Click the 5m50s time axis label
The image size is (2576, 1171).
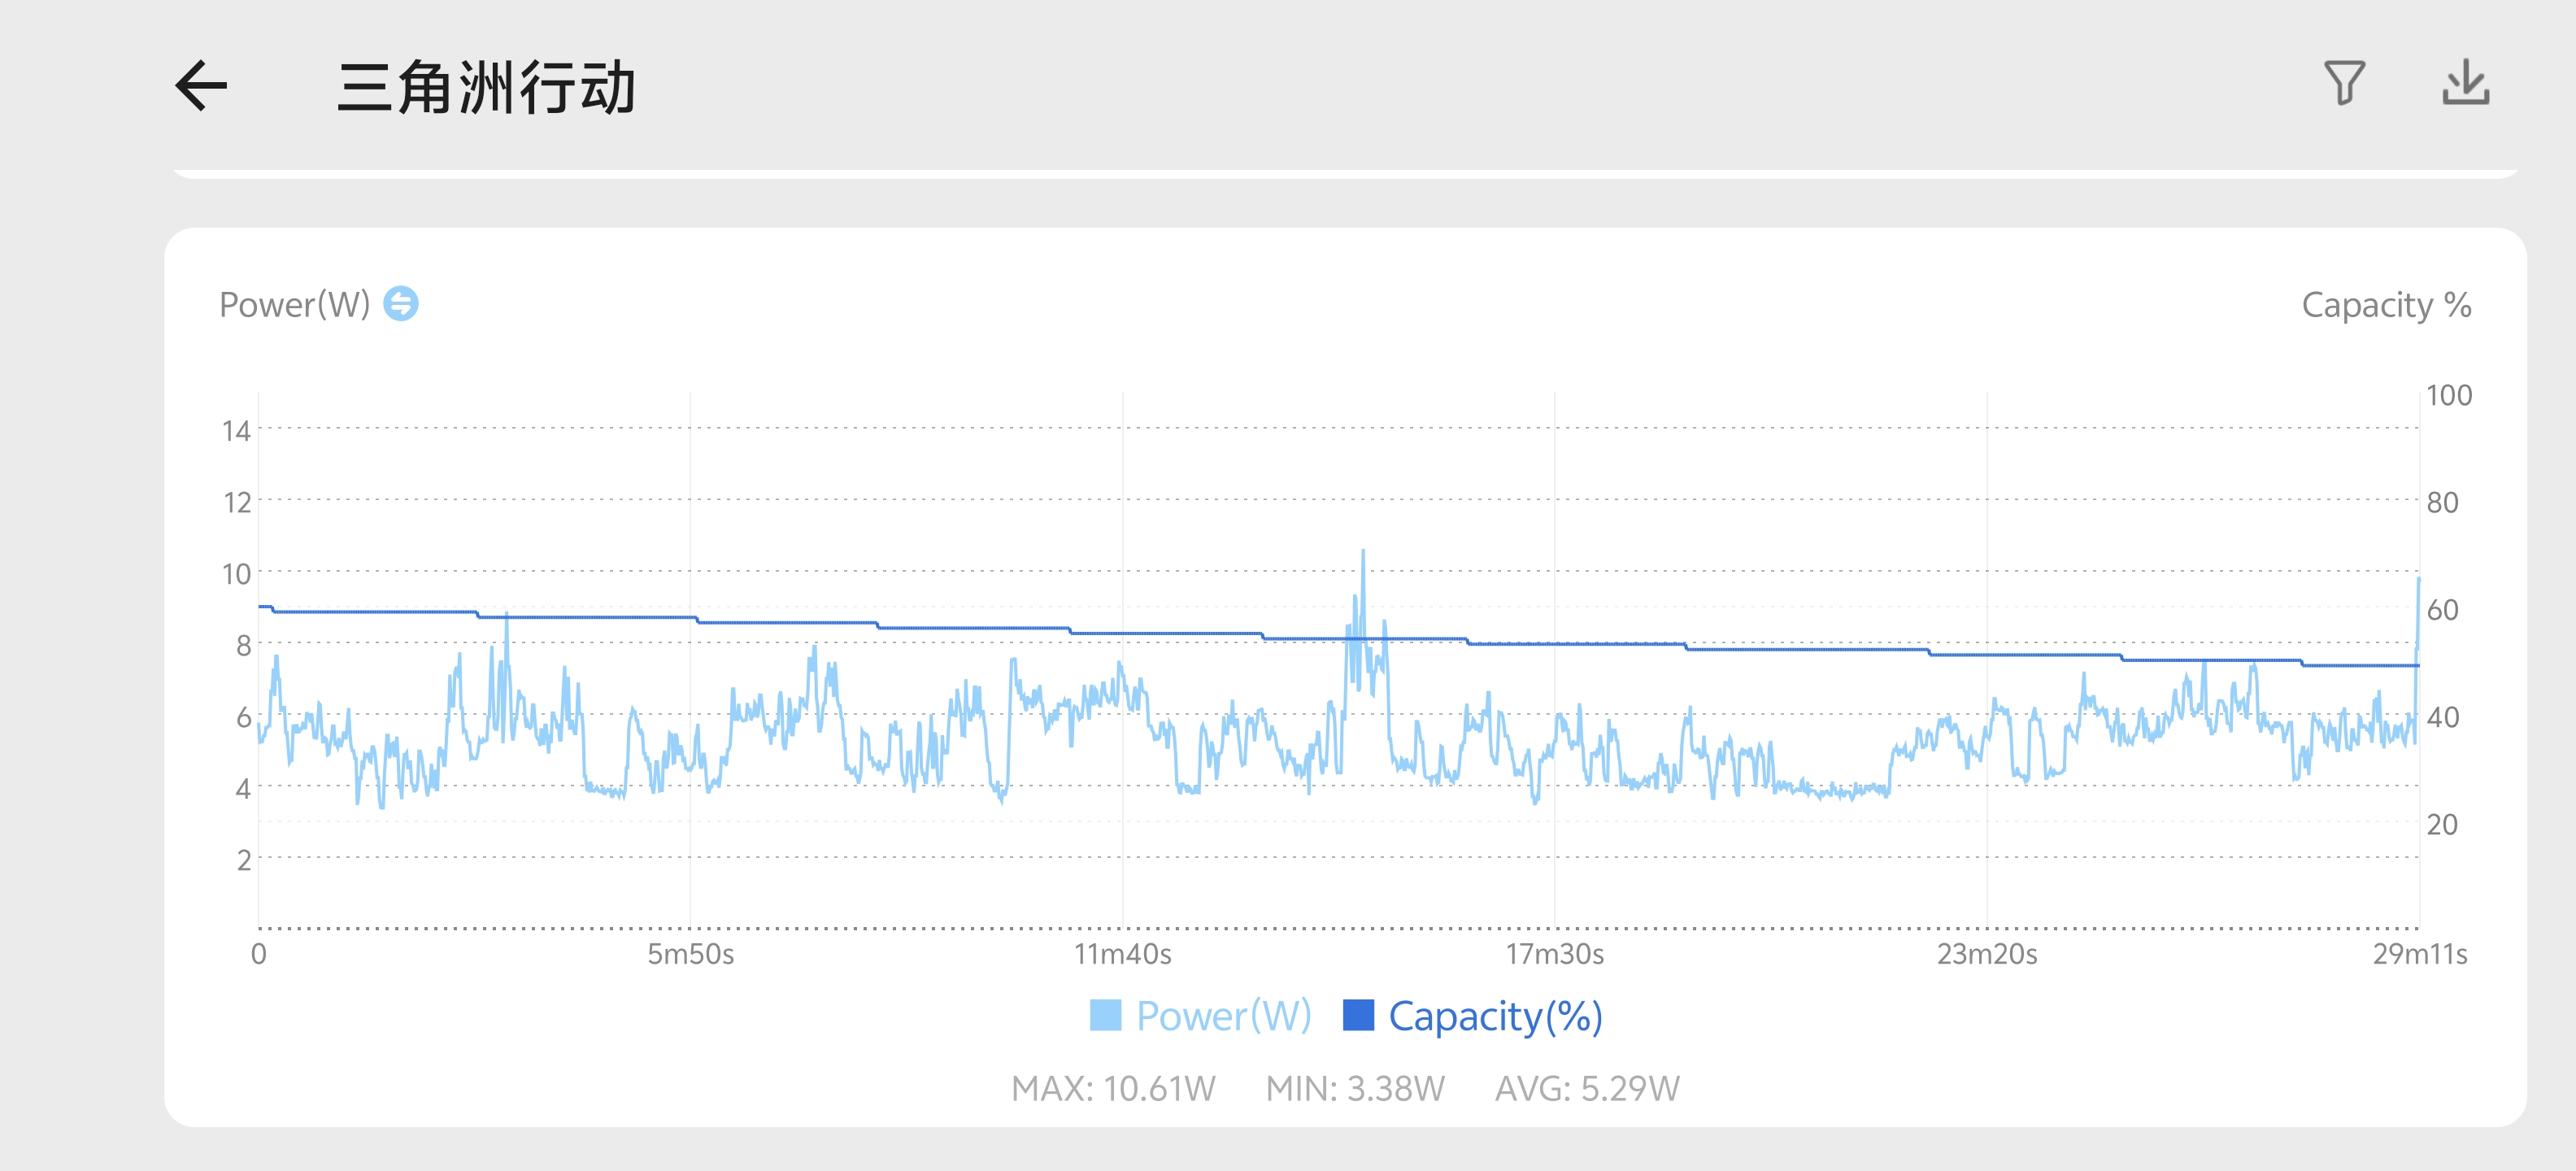(690, 954)
